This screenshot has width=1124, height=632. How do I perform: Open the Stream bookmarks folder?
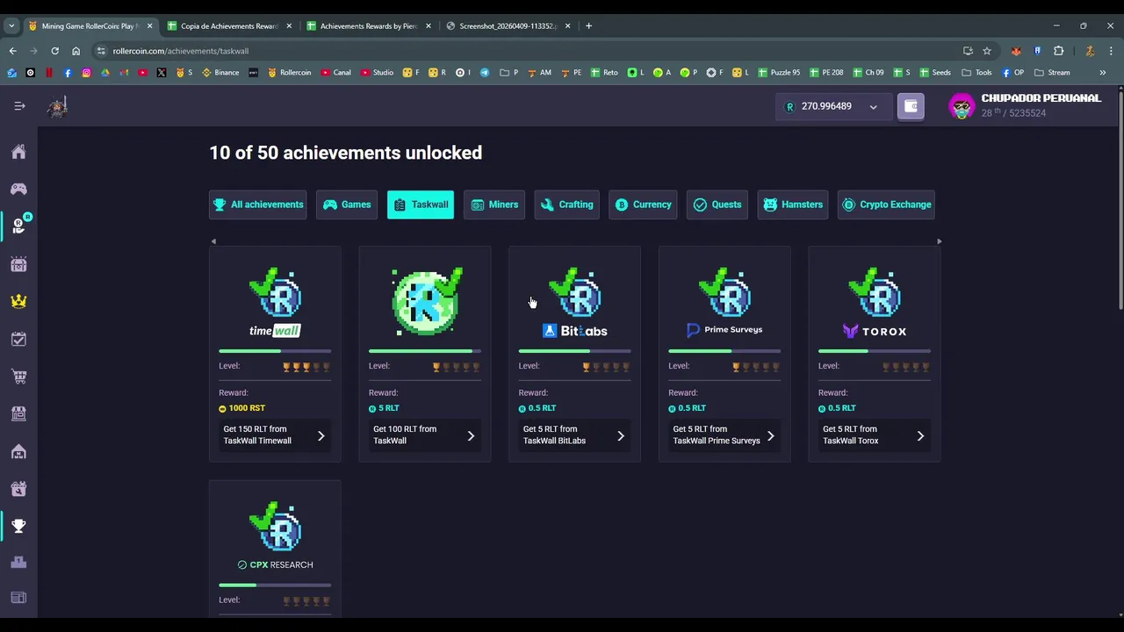tap(1052, 73)
